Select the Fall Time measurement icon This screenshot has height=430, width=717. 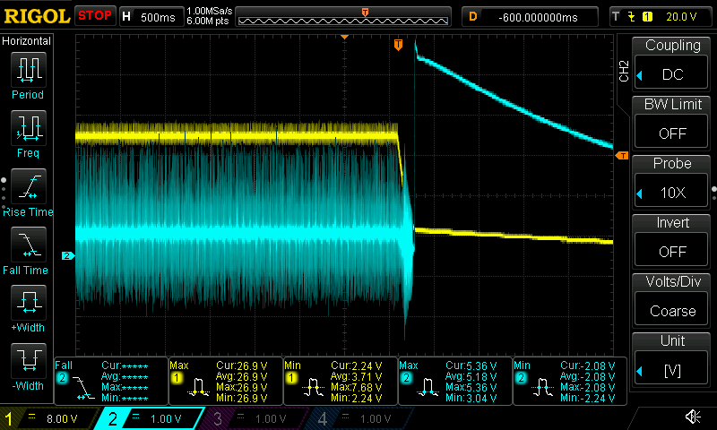tap(29, 245)
